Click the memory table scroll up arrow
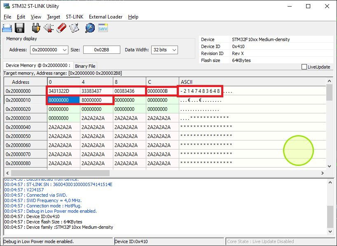 329,81
